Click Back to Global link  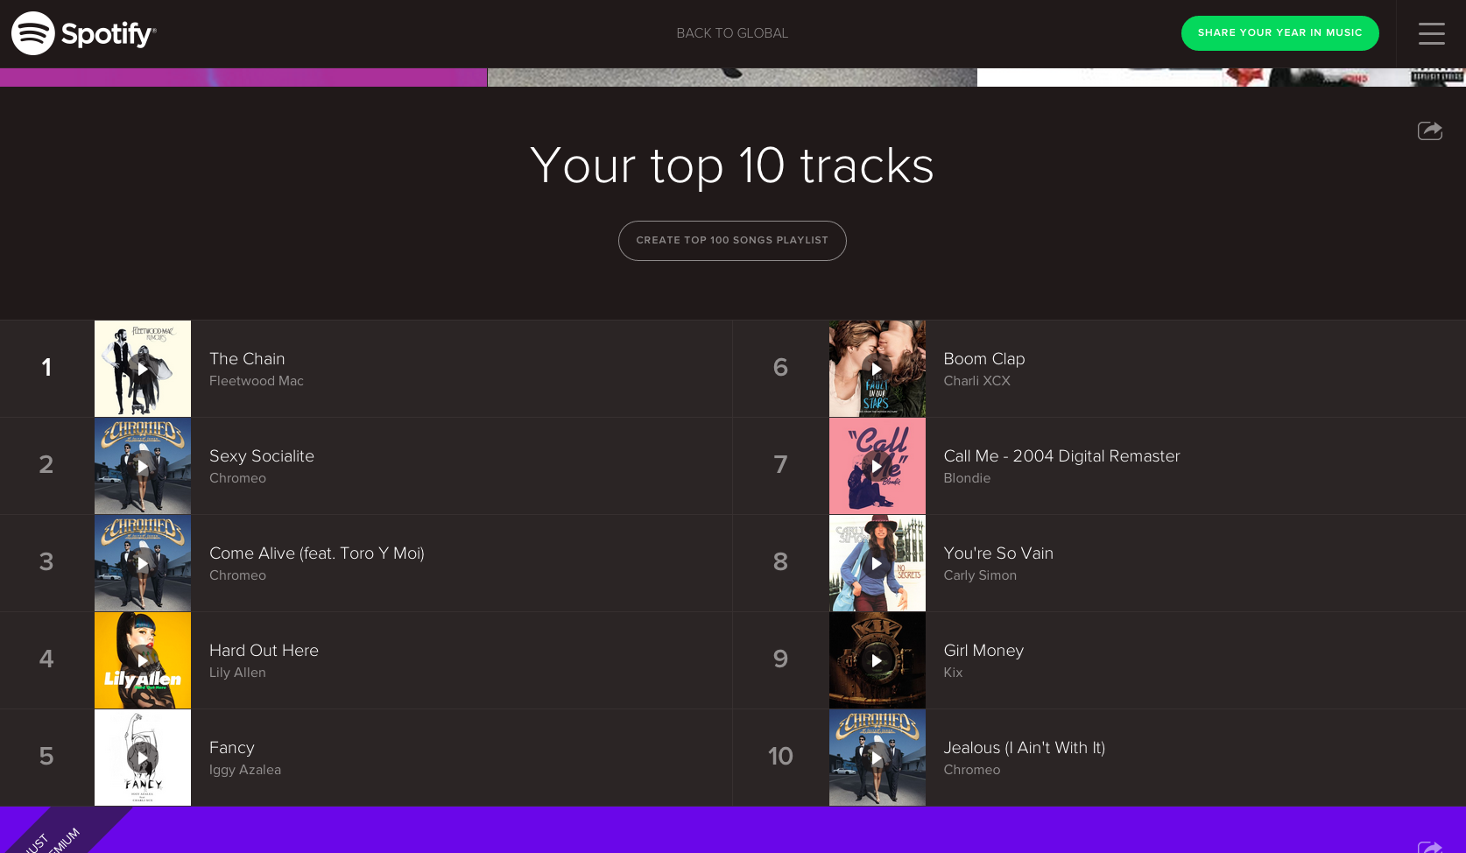[732, 33]
